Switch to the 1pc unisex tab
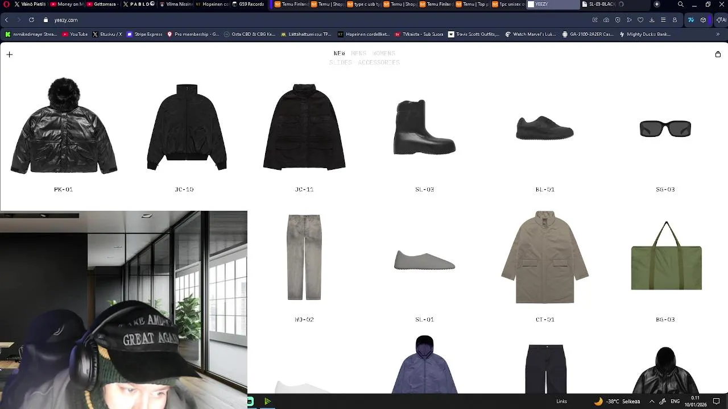Screen dimensions: 728x409 pyautogui.click(x=508, y=4)
